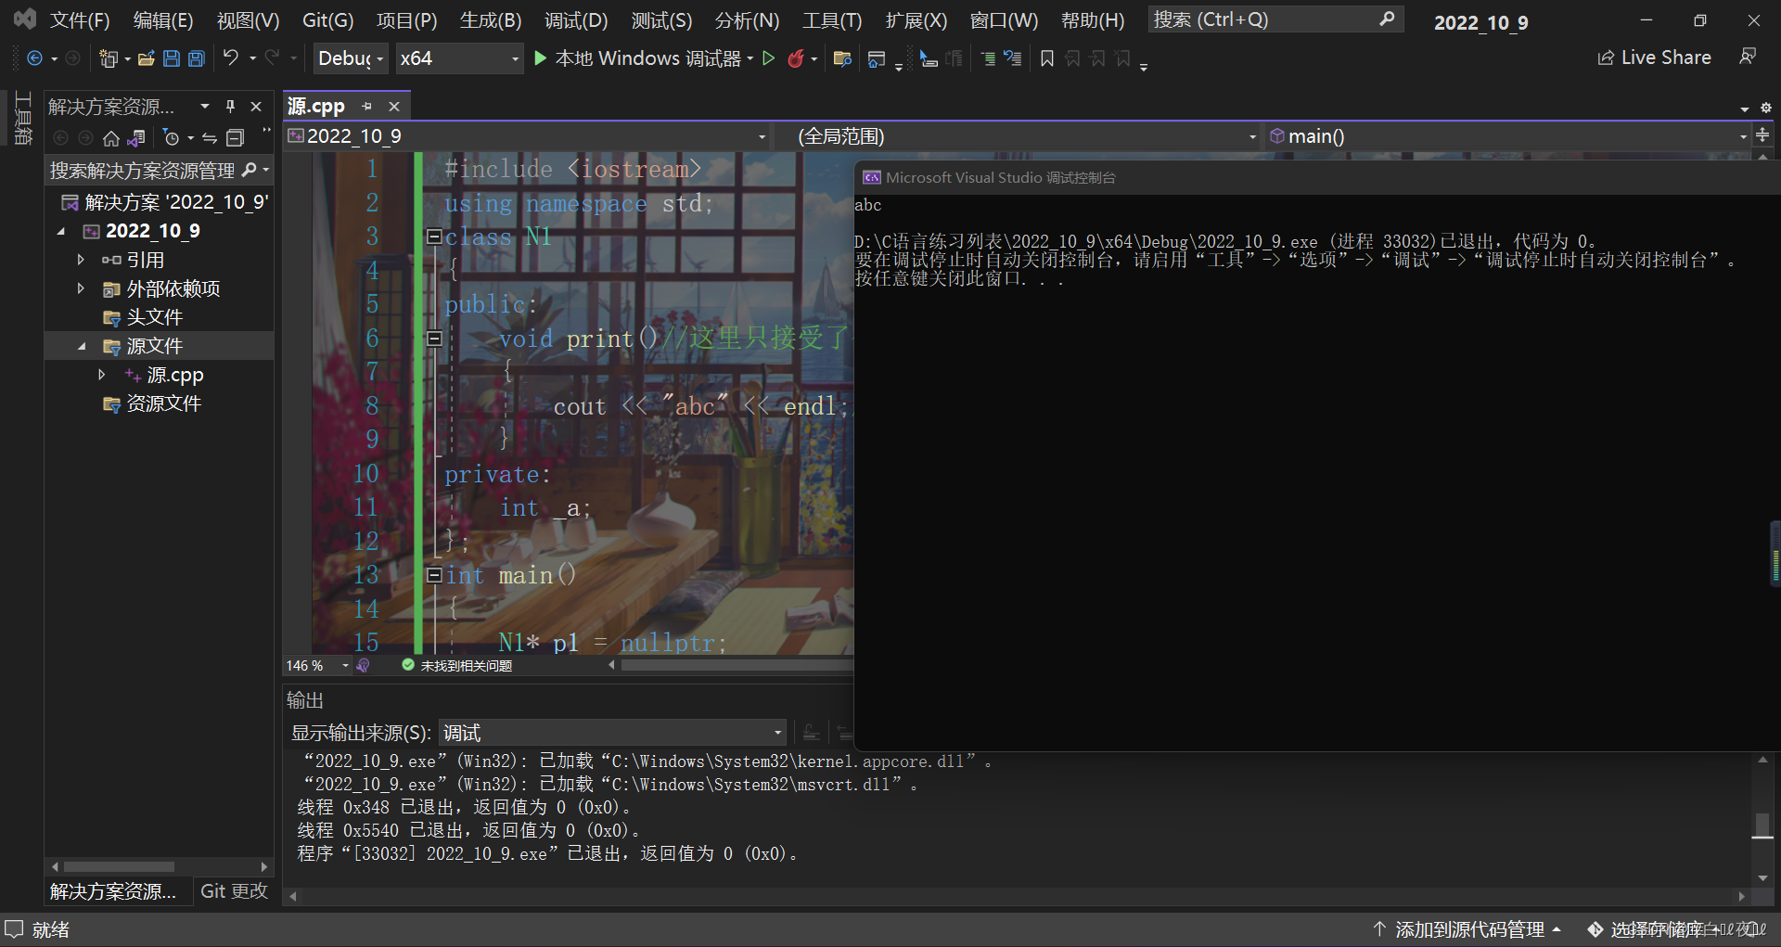Open the main() member dropdown

coord(1507,136)
